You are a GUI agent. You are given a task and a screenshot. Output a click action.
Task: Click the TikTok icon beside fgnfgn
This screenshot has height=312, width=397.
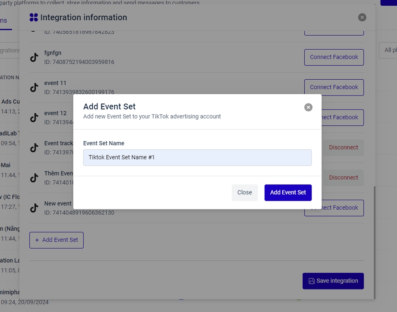click(x=34, y=57)
